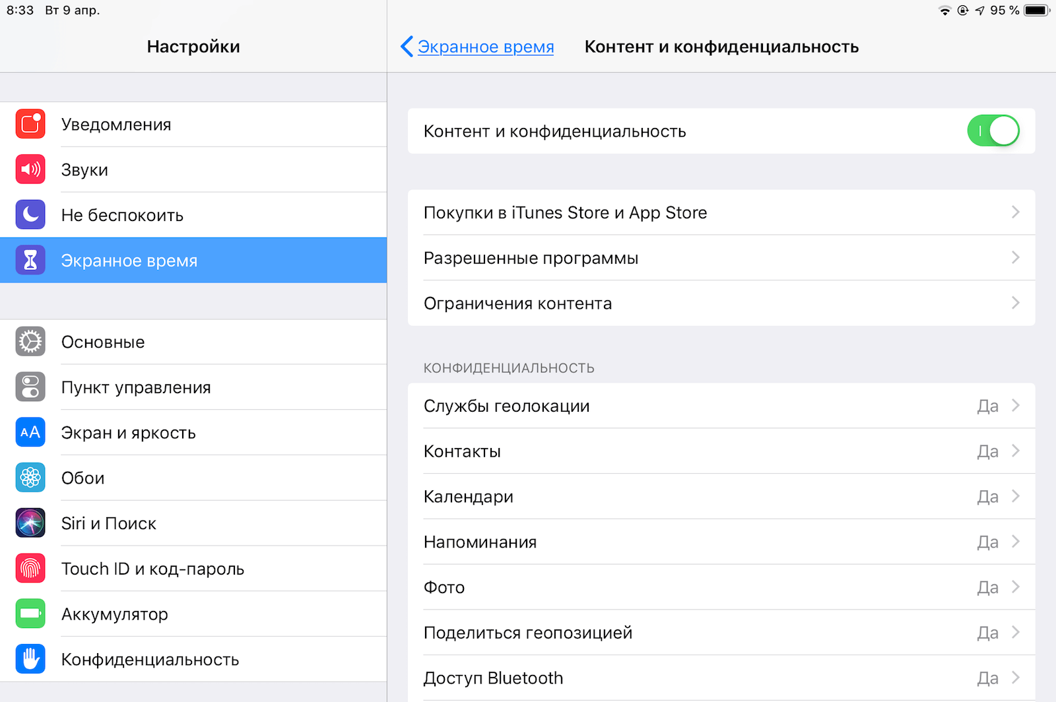Open the Напоминания row chevron
This screenshot has height=702, width=1056.
coord(1016,542)
